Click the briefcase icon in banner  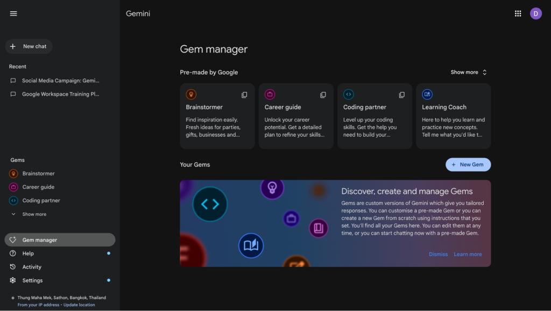coord(291,218)
